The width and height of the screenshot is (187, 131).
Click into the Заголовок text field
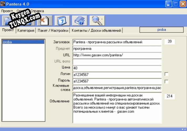[x=117, y=42]
